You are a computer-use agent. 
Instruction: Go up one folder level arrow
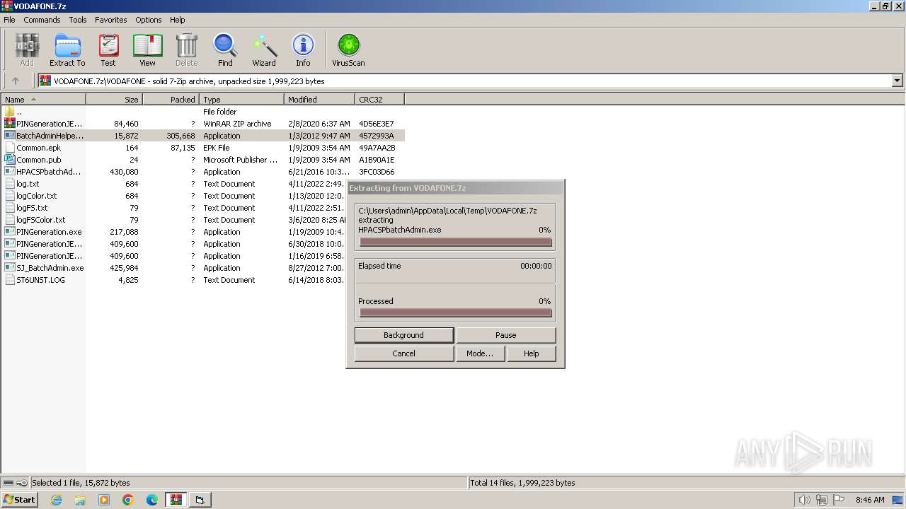16,81
